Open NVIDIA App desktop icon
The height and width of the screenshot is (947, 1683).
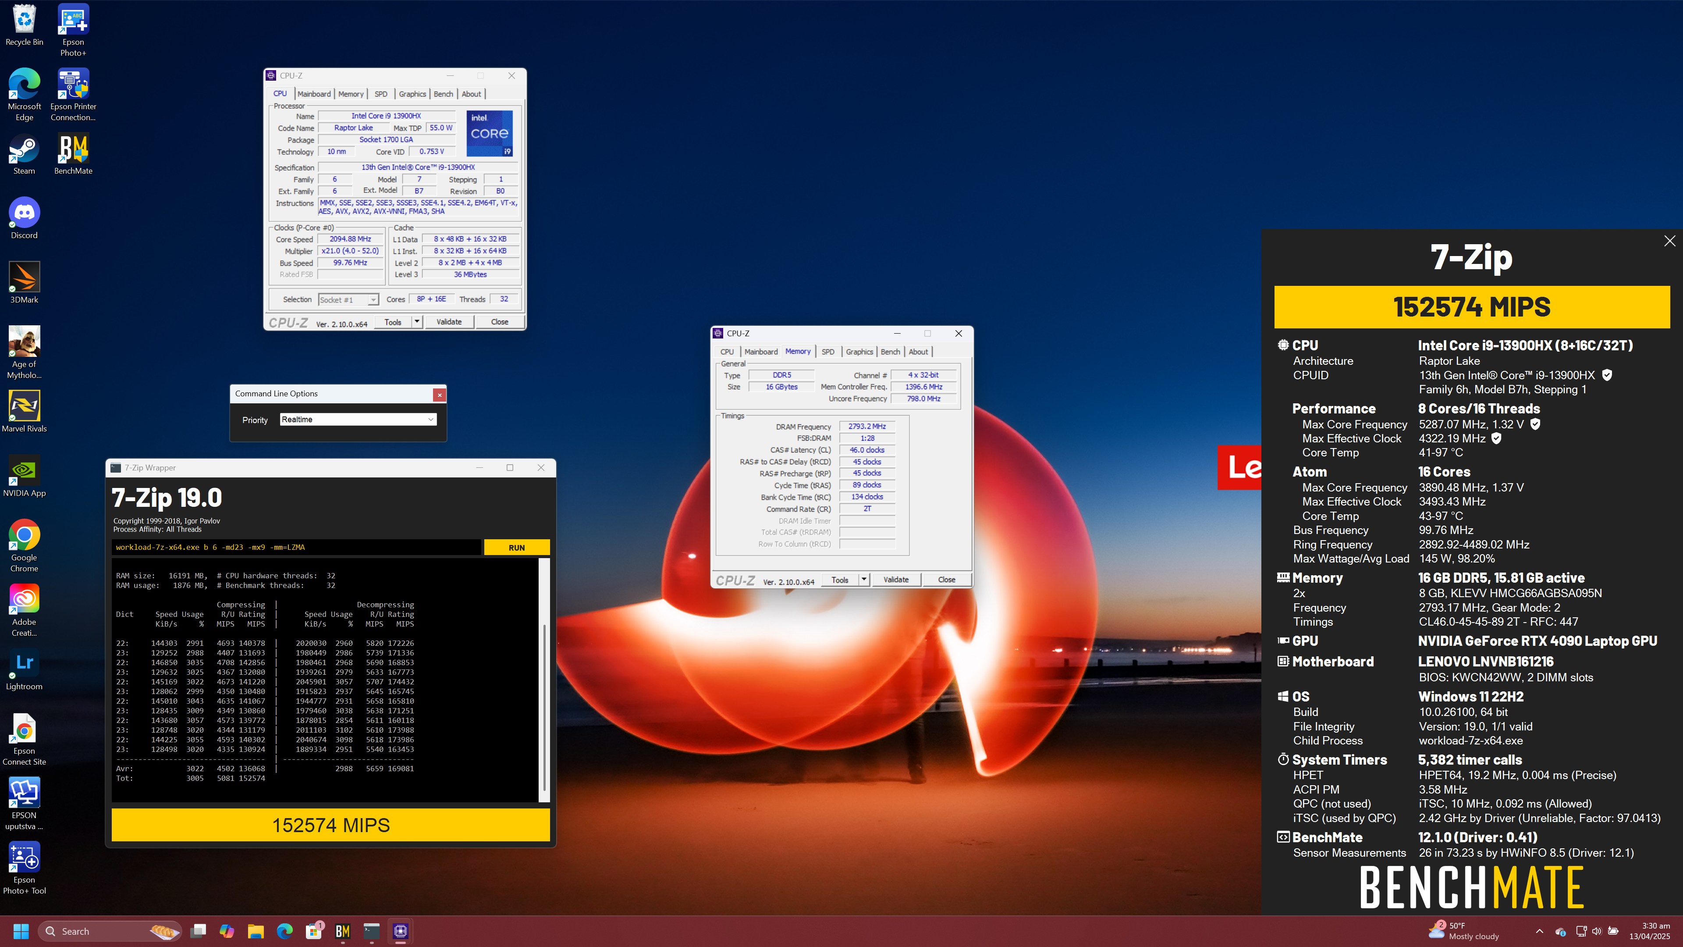click(24, 477)
